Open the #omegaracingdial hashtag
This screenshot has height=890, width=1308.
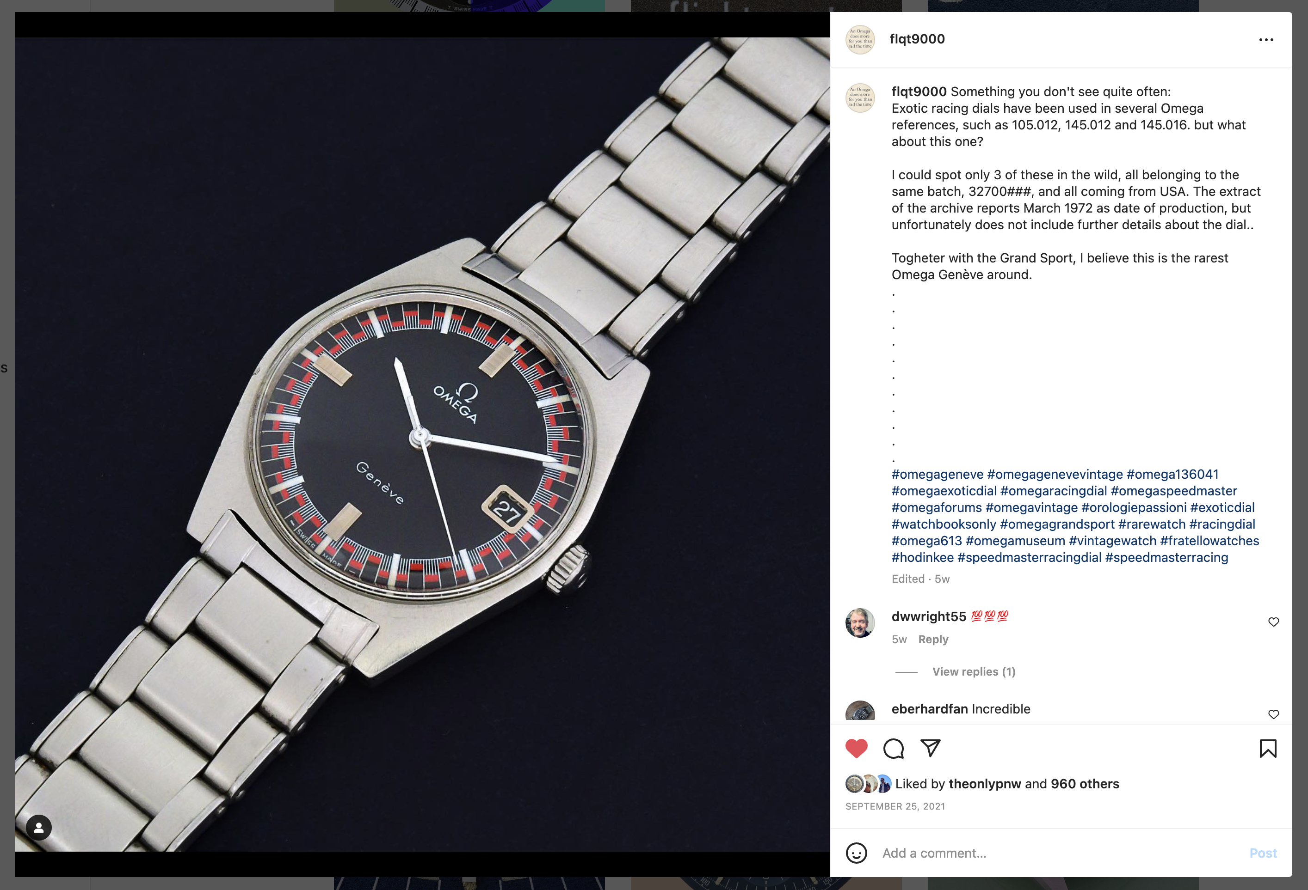pos(1053,491)
